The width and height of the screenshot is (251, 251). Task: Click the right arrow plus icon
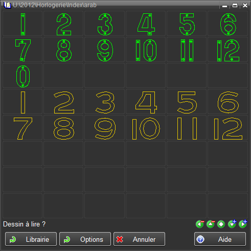tap(243, 224)
